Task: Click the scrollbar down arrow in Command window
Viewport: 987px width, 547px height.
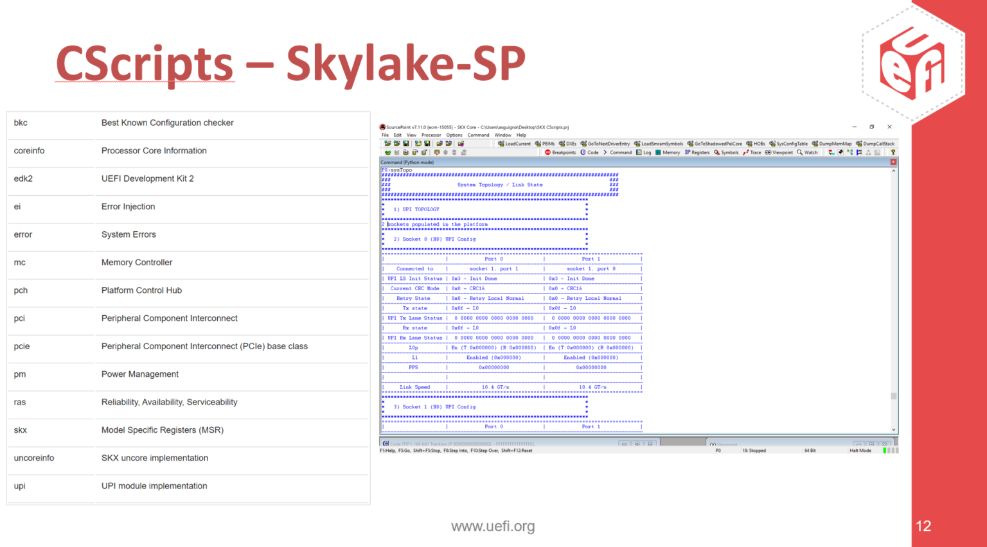Action: pyautogui.click(x=893, y=430)
